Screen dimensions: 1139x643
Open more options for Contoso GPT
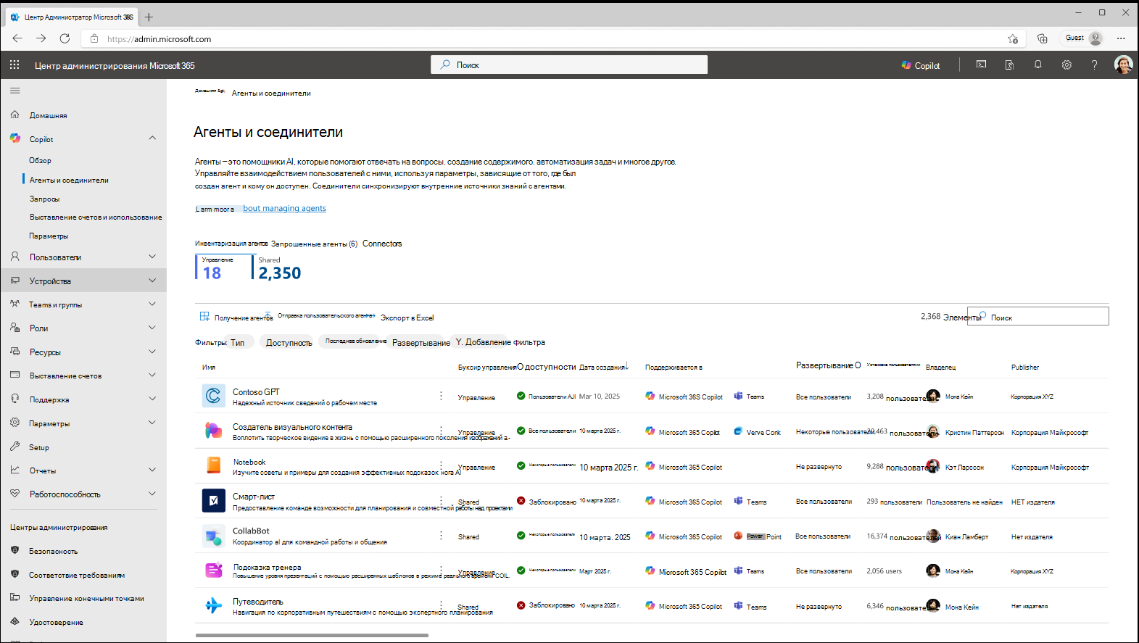[x=441, y=396]
